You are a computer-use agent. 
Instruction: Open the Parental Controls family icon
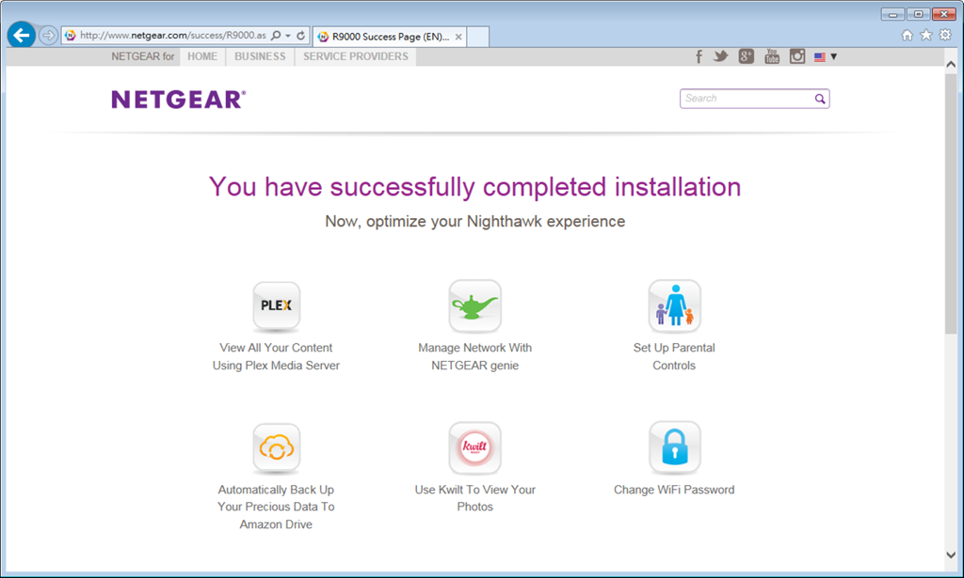(674, 305)
